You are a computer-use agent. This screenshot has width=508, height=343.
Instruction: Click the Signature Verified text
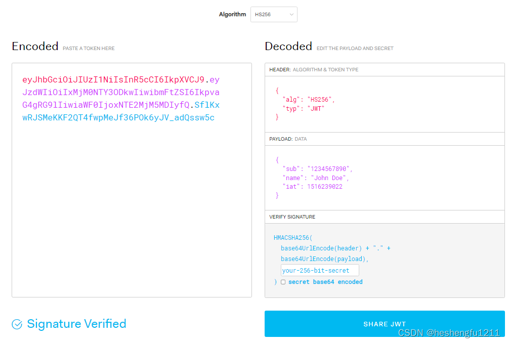(76, 324)
